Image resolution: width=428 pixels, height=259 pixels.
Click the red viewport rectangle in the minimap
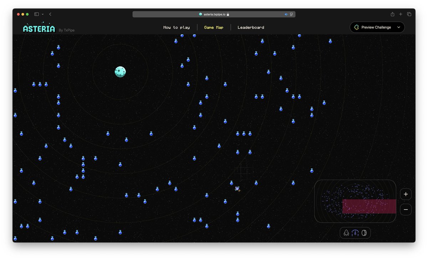pyautogui.click(x=369, y=206)
